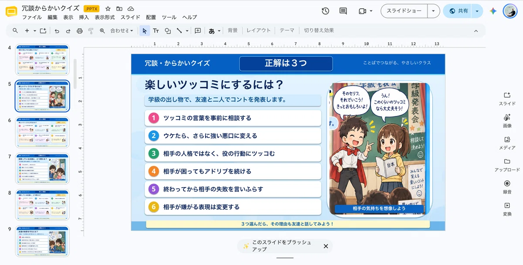Select slide 6 thumbnail
The height and width of the screenshot is (265, 523).
tap(42, 132)
